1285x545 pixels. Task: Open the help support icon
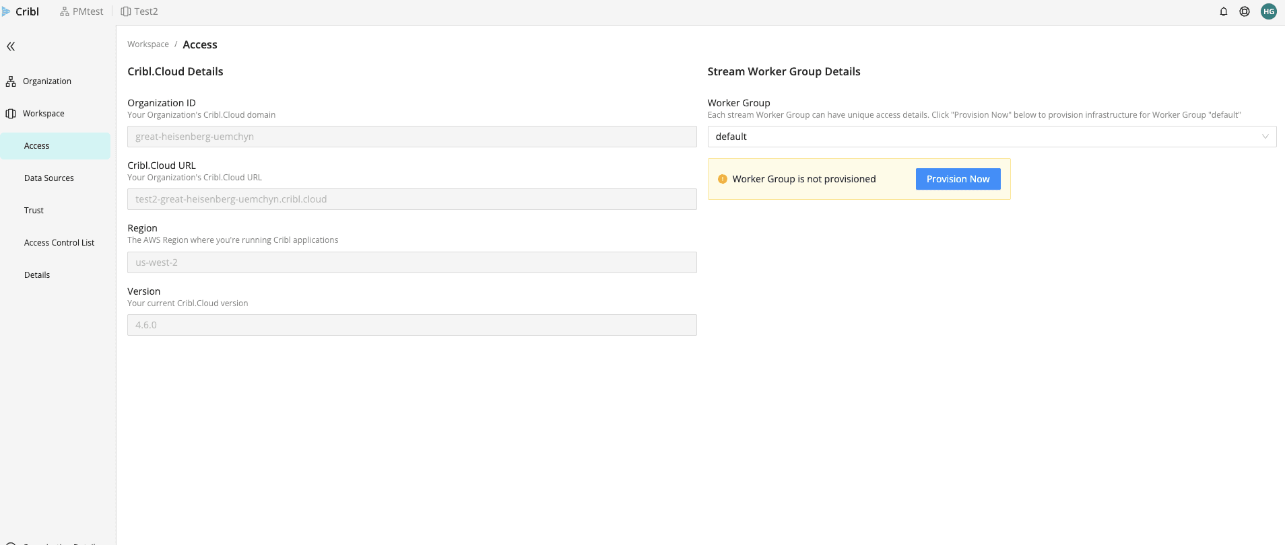coord(1245,11)
